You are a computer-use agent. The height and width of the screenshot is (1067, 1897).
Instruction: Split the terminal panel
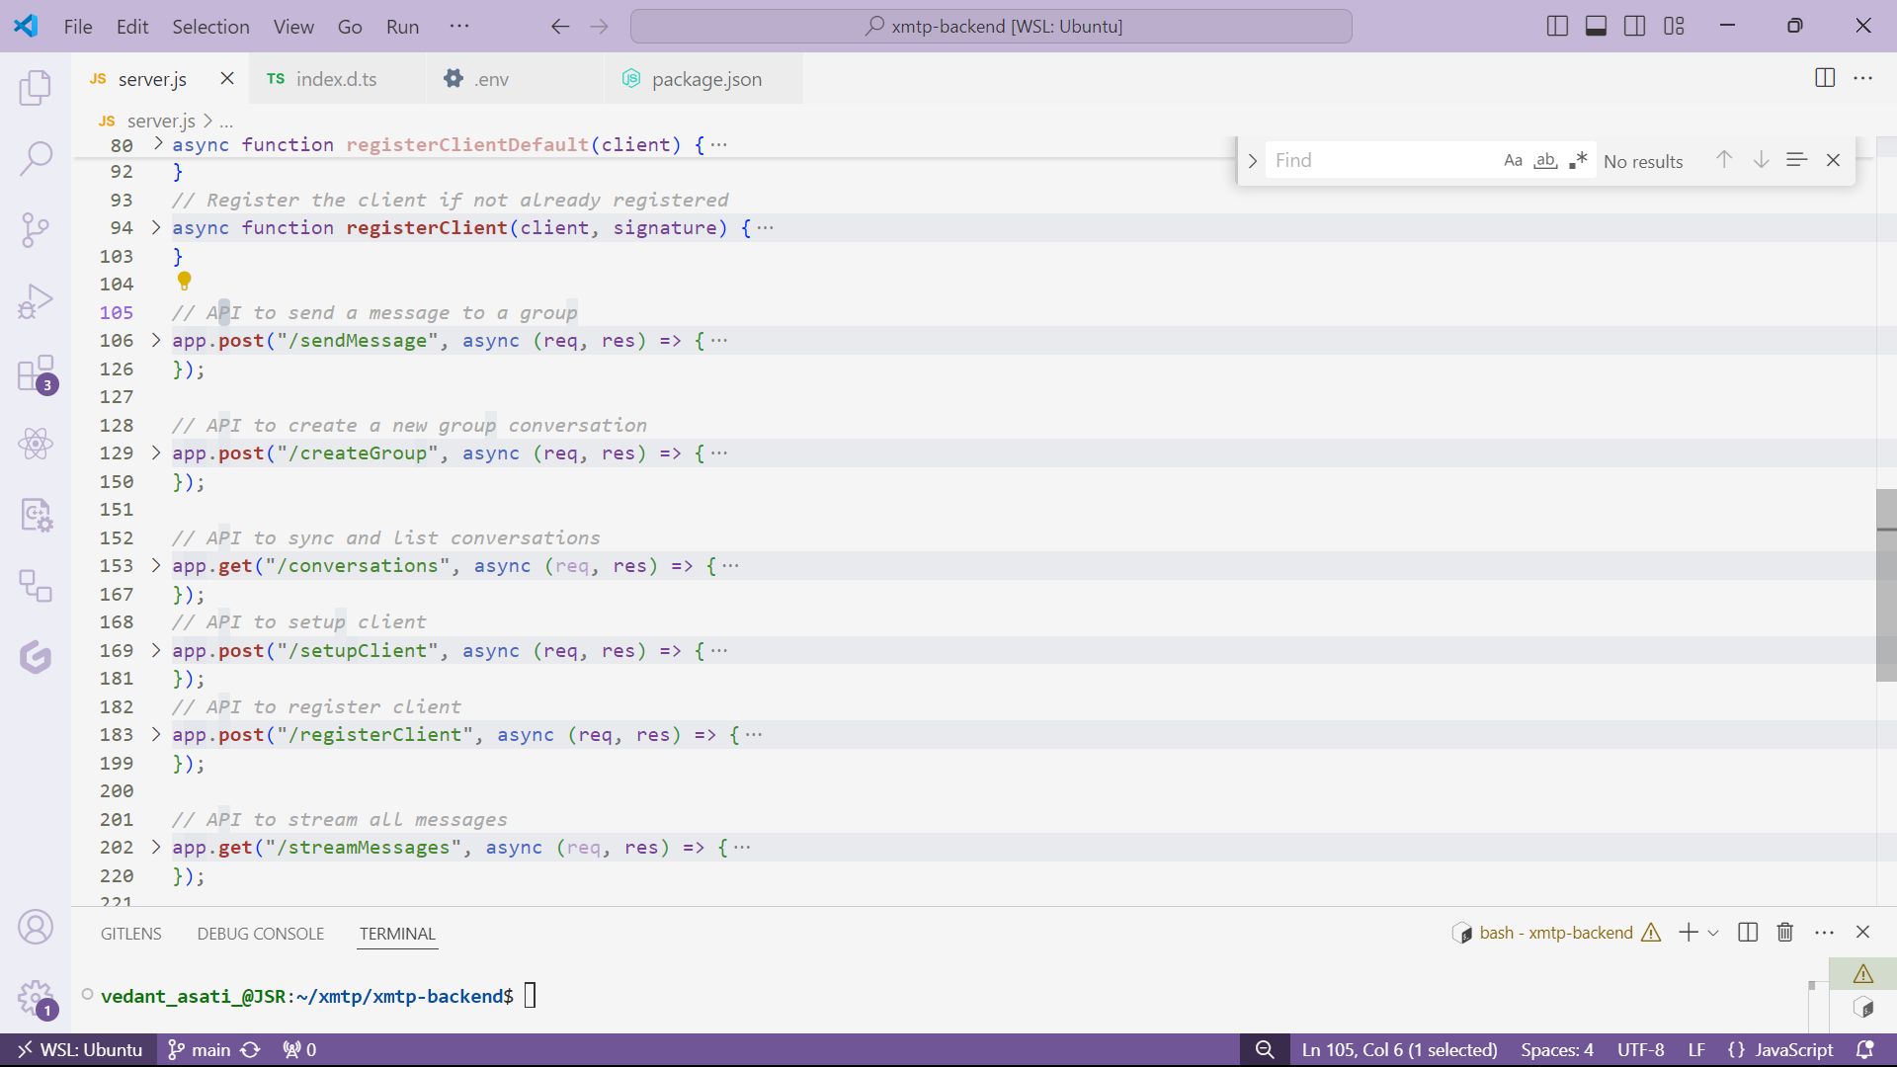(1748, 932)
